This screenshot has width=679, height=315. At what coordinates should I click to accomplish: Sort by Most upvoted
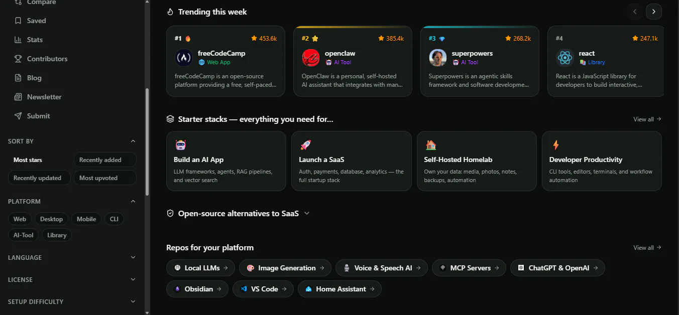[105, 178]
